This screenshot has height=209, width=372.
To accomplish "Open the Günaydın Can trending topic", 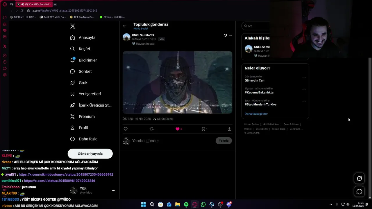I will [x=255, y=81].
